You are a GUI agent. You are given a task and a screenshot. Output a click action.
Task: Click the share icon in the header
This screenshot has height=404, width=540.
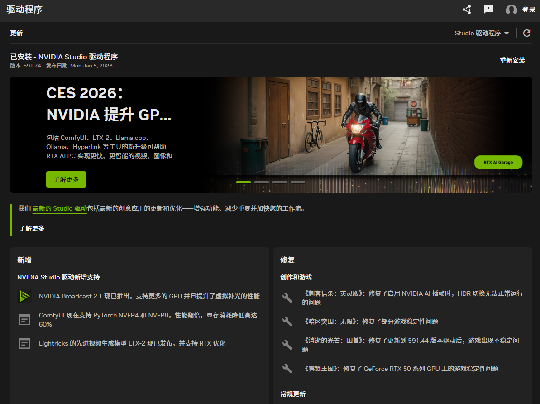[x=467, y=10]
